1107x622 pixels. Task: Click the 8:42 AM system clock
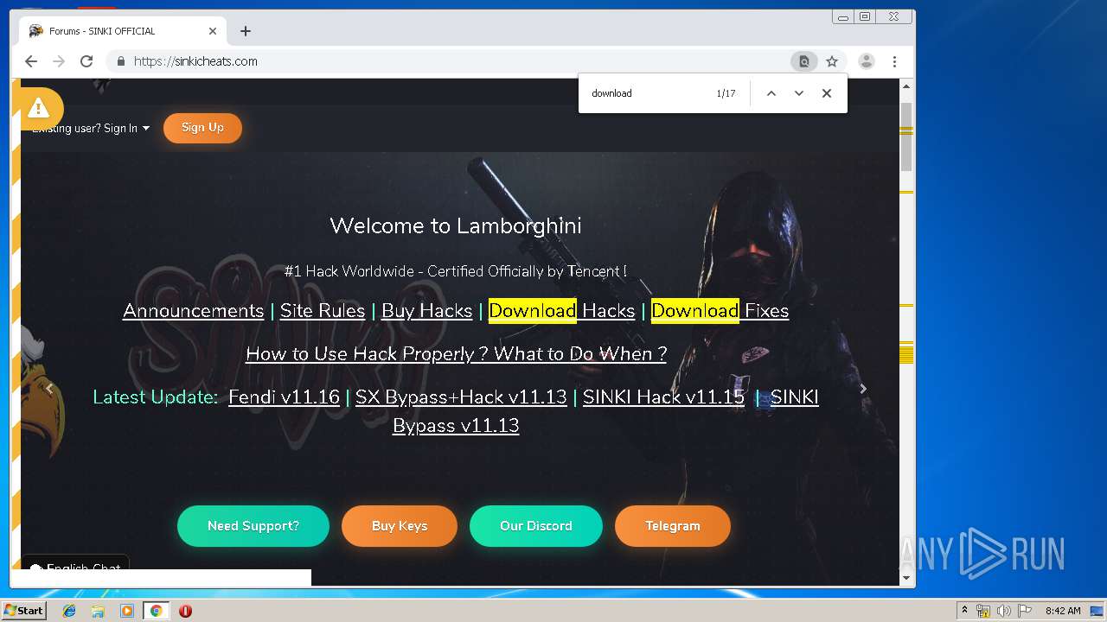[1063, 611]
